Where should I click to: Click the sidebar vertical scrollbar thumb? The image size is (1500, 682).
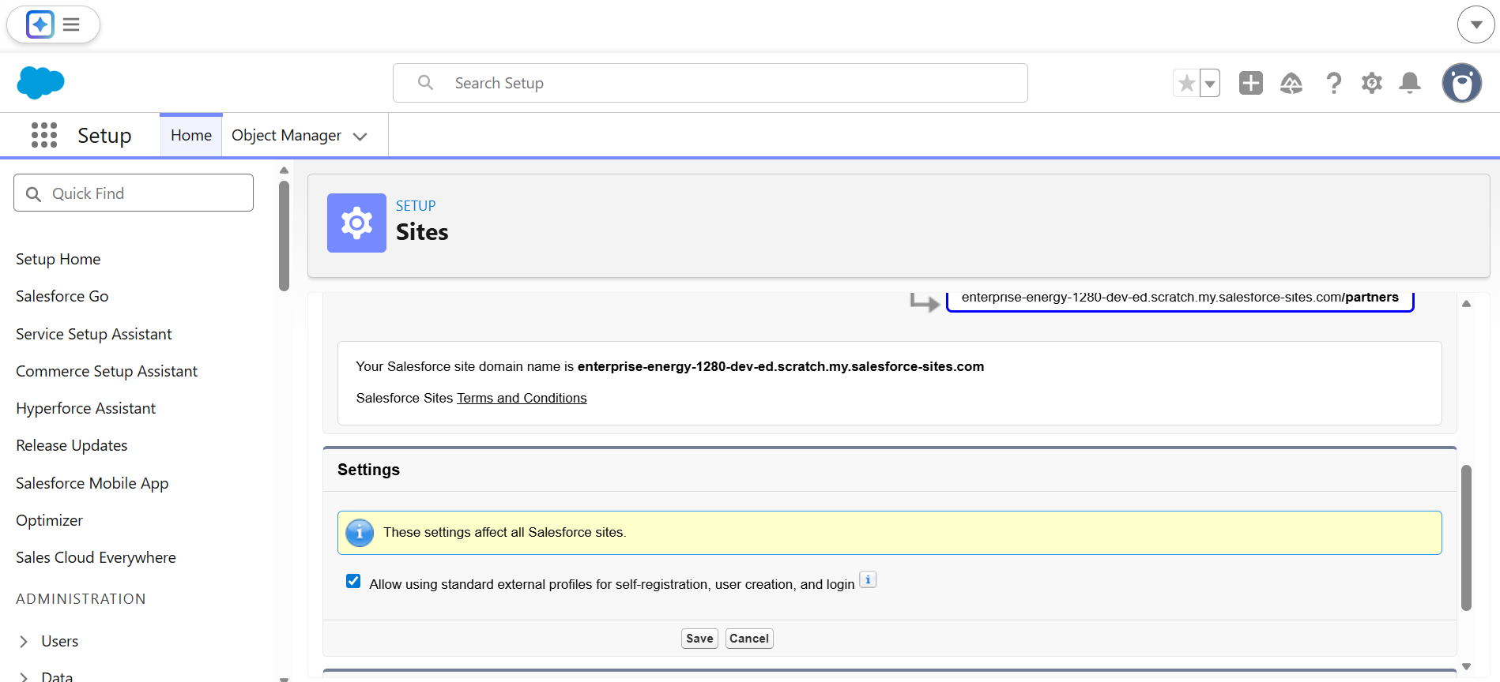[285, 236]
